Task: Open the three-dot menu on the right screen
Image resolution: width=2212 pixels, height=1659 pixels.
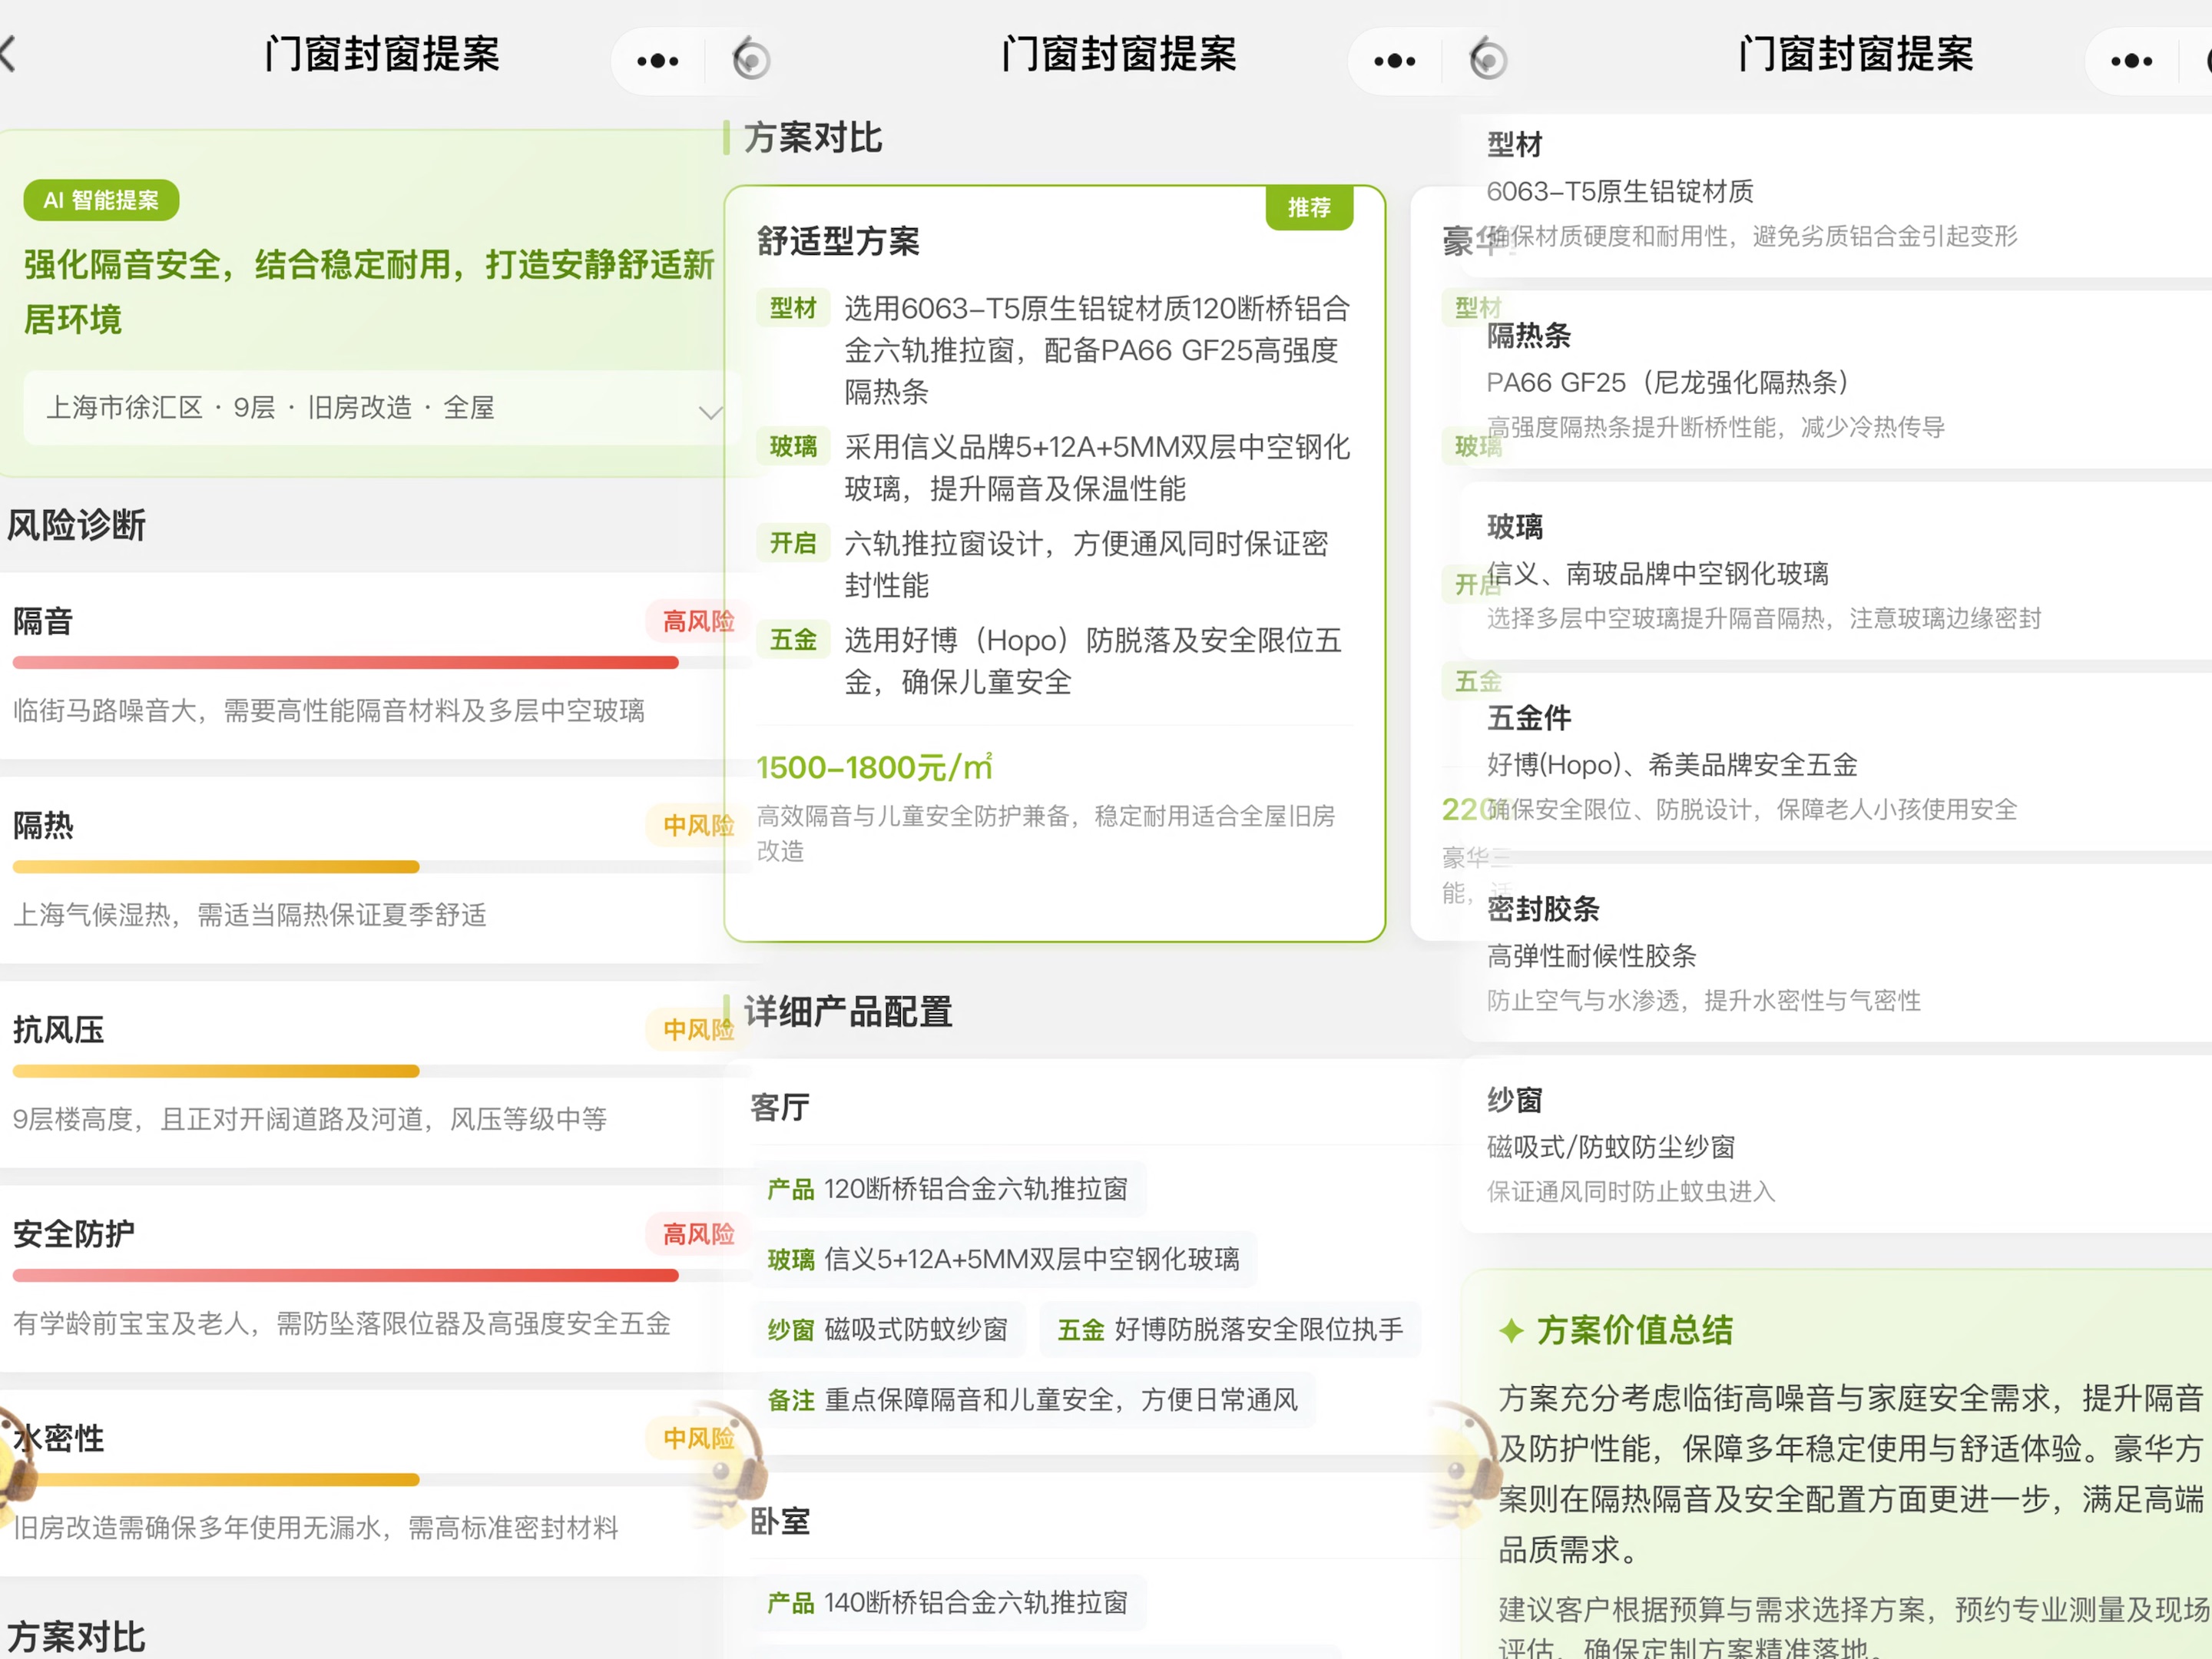Action: pyautogui.click(x=2131, y=61)
